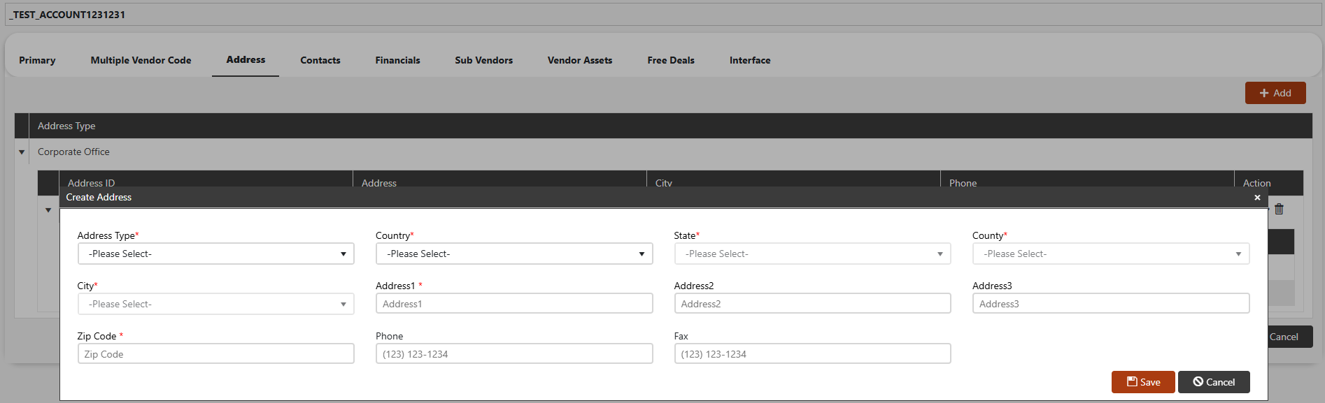This screenshot has height=403, width=1325.
Task: Collapse the Corporate Office row arrow
Action: 22,152
